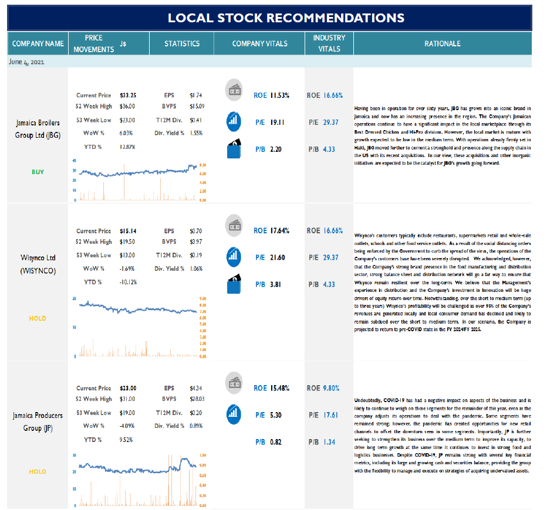Select Jamaica Producers' 52 Week High $31.00
This screenshot has width=547, height=510.
point(127,399)
